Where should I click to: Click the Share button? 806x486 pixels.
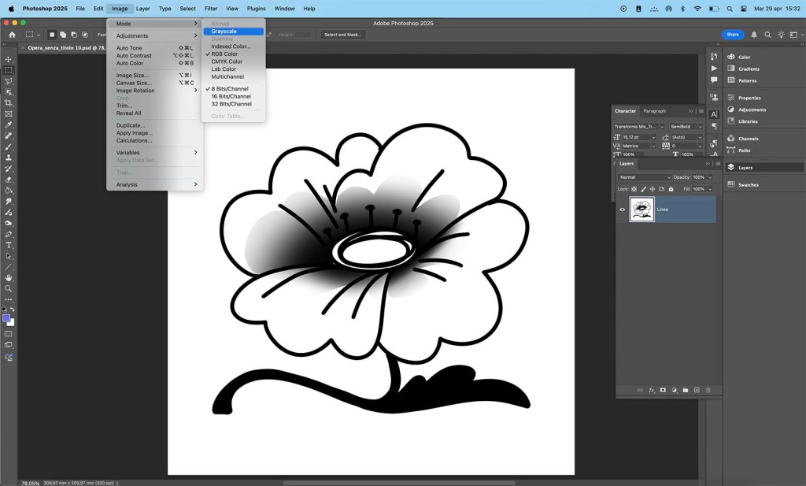[732, 35]
